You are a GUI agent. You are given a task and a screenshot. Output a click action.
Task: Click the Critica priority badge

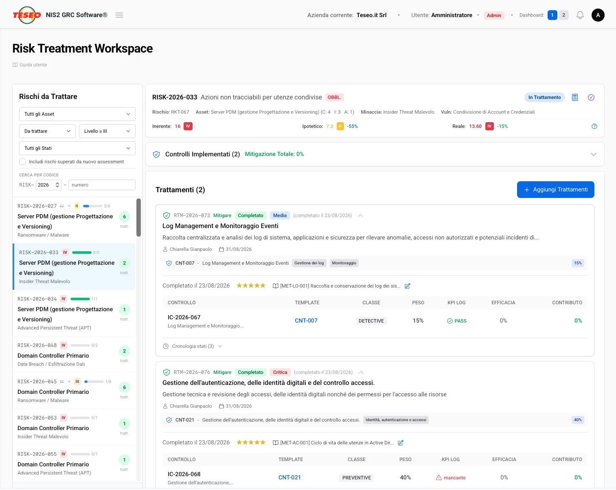280,372
